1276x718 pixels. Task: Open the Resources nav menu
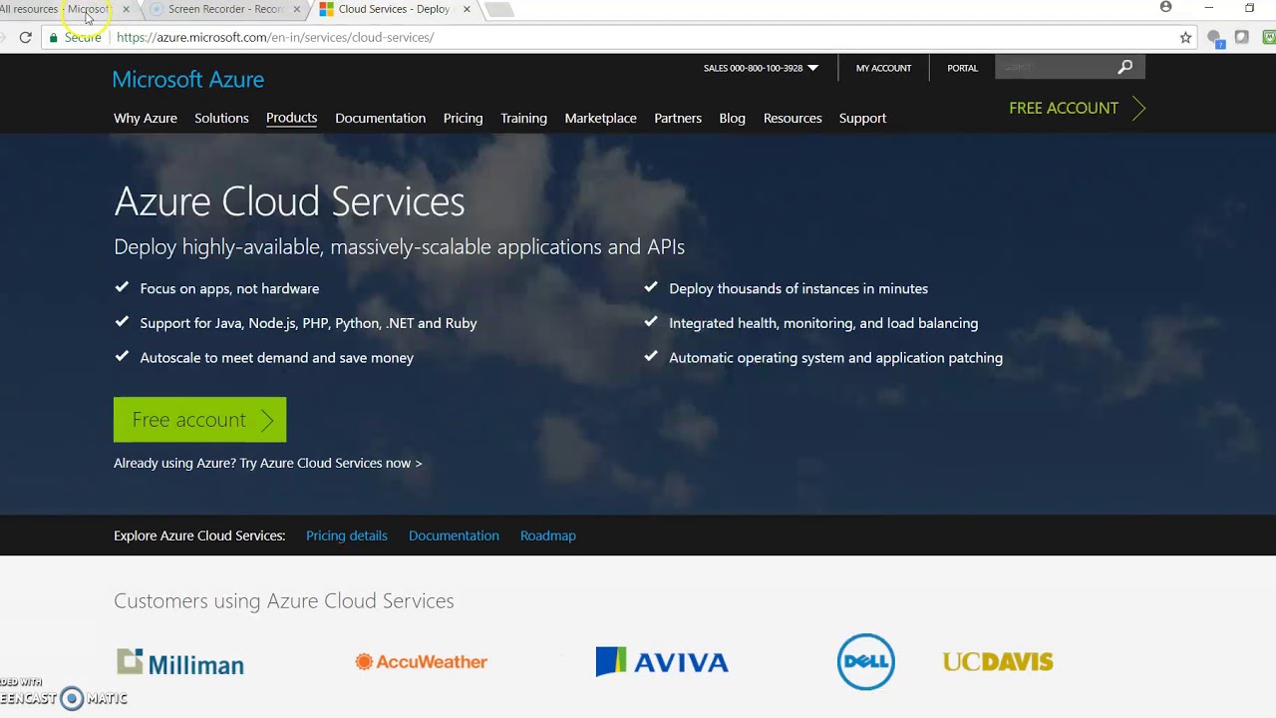793,118
